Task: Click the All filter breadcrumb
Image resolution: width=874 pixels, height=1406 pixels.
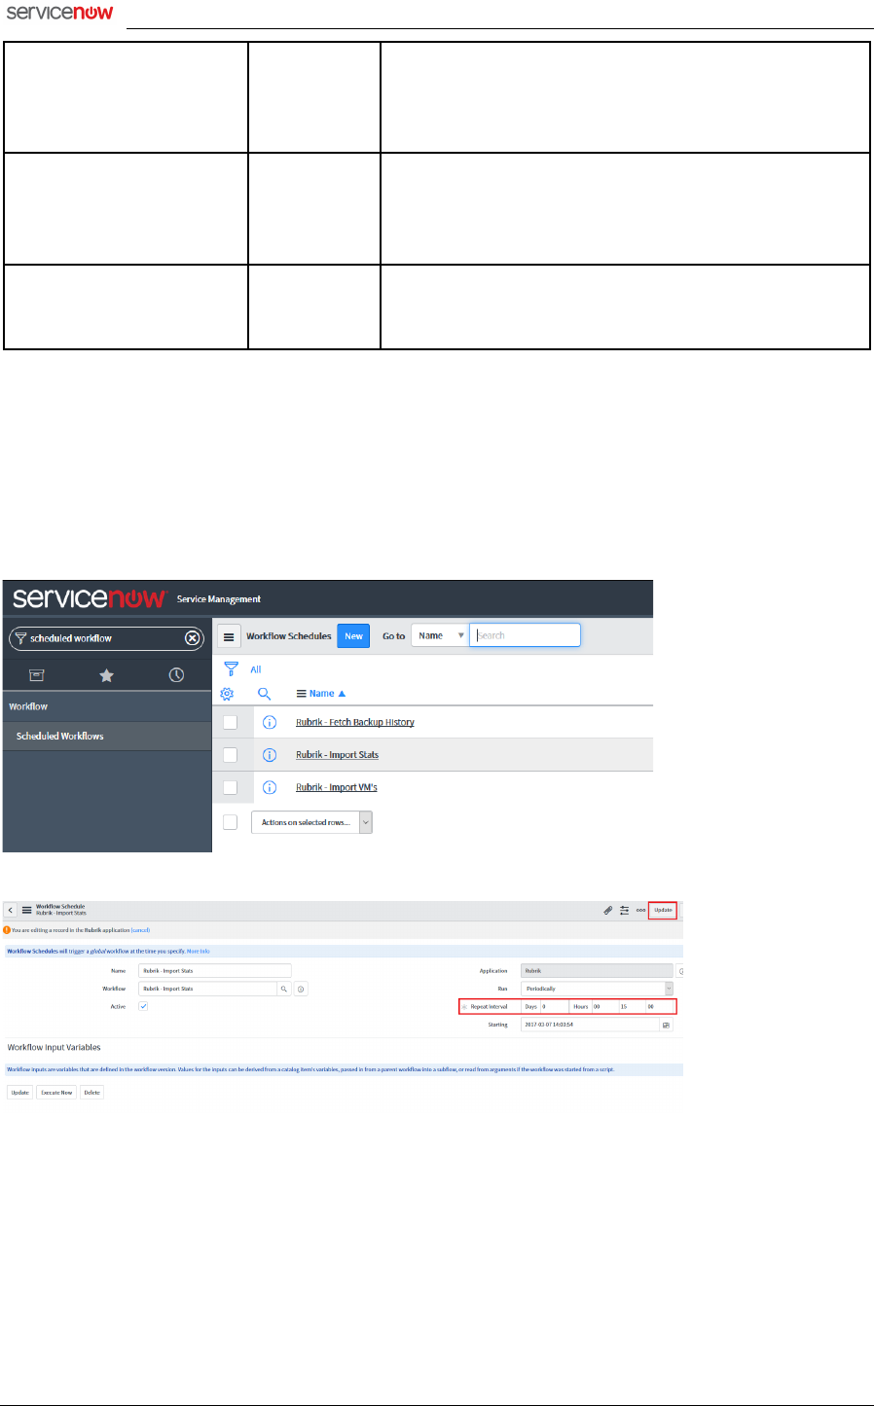Action: 256,669
